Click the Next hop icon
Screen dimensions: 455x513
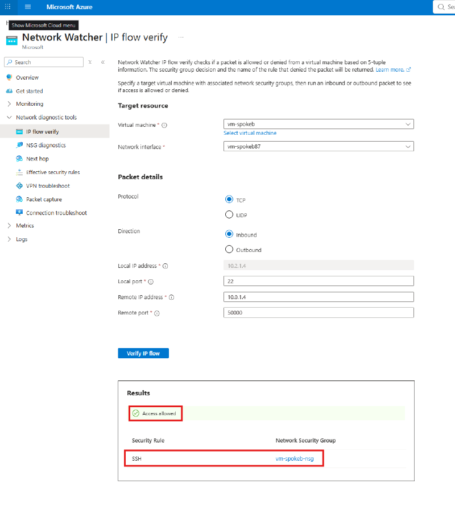(19, 159)
